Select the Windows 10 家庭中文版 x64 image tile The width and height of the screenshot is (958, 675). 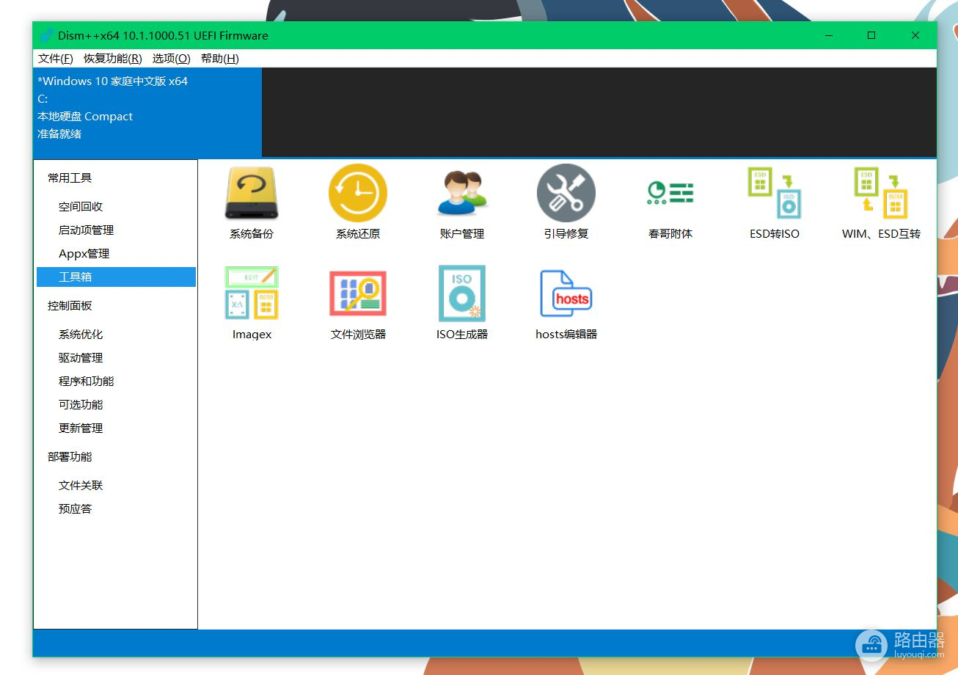(147, 112)
